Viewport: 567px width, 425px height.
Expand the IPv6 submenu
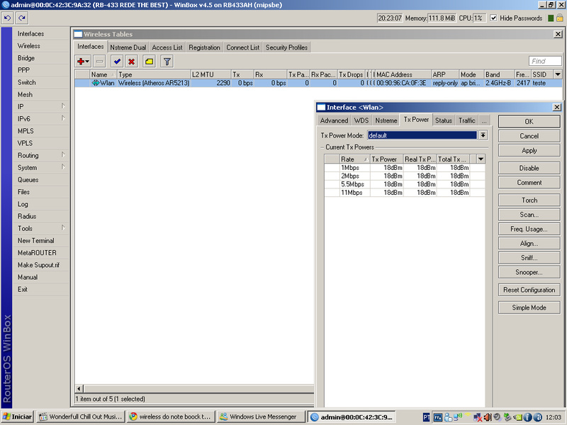pos(63,118)
